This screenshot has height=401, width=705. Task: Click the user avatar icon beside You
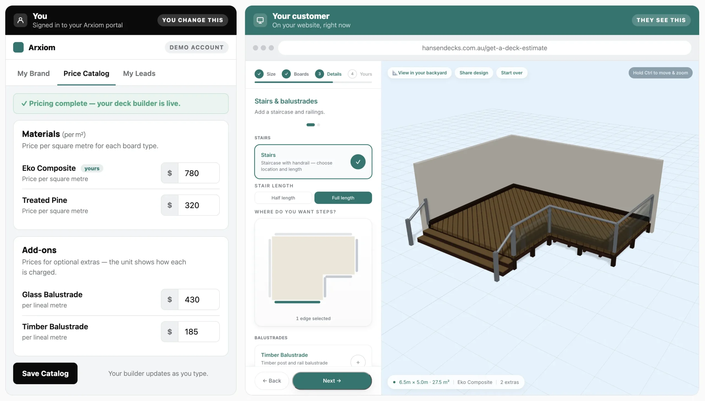click(20, 20)
